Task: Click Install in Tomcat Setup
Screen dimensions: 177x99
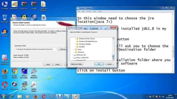Action: tap(57, 64)
